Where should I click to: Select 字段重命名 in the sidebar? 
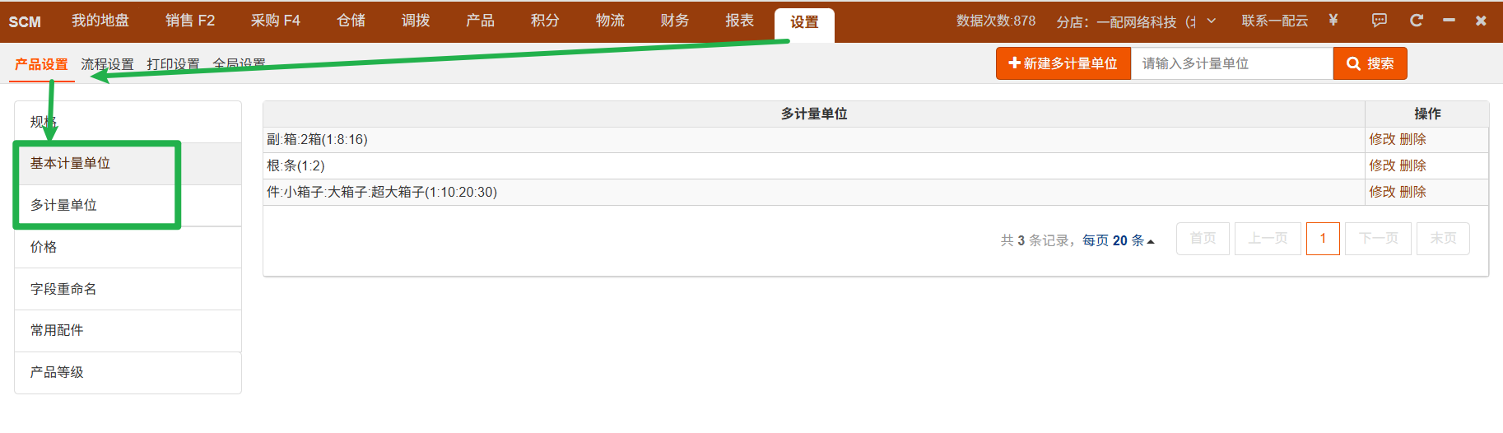[63, 289]
